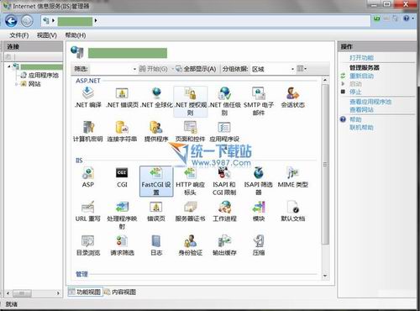Open the 帮助(H) menu

coord(76,35)
